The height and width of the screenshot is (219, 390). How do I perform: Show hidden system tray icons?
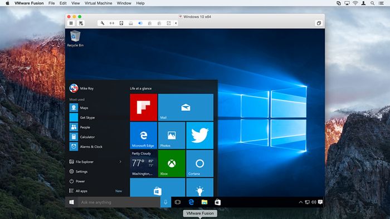[x=300, y=202]
